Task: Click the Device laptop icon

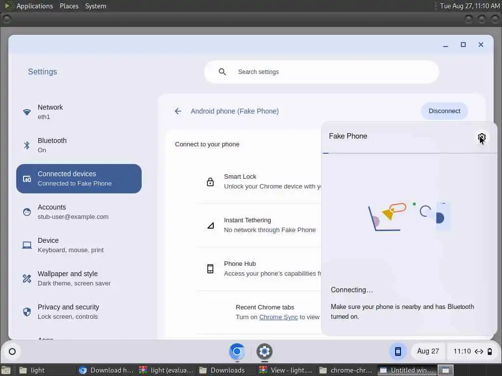Action: (27, 245)
